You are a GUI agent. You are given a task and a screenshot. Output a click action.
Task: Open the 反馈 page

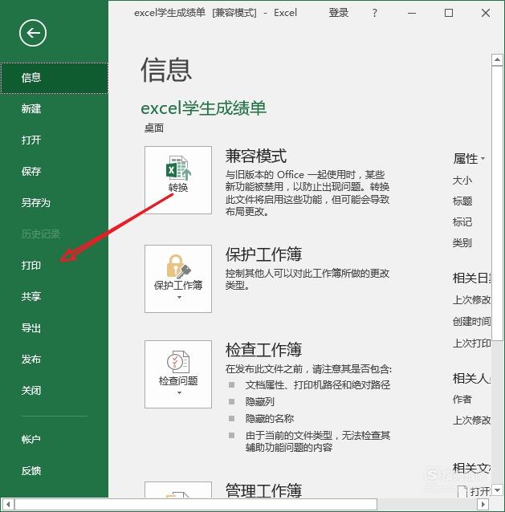click(x=55, y=470)
